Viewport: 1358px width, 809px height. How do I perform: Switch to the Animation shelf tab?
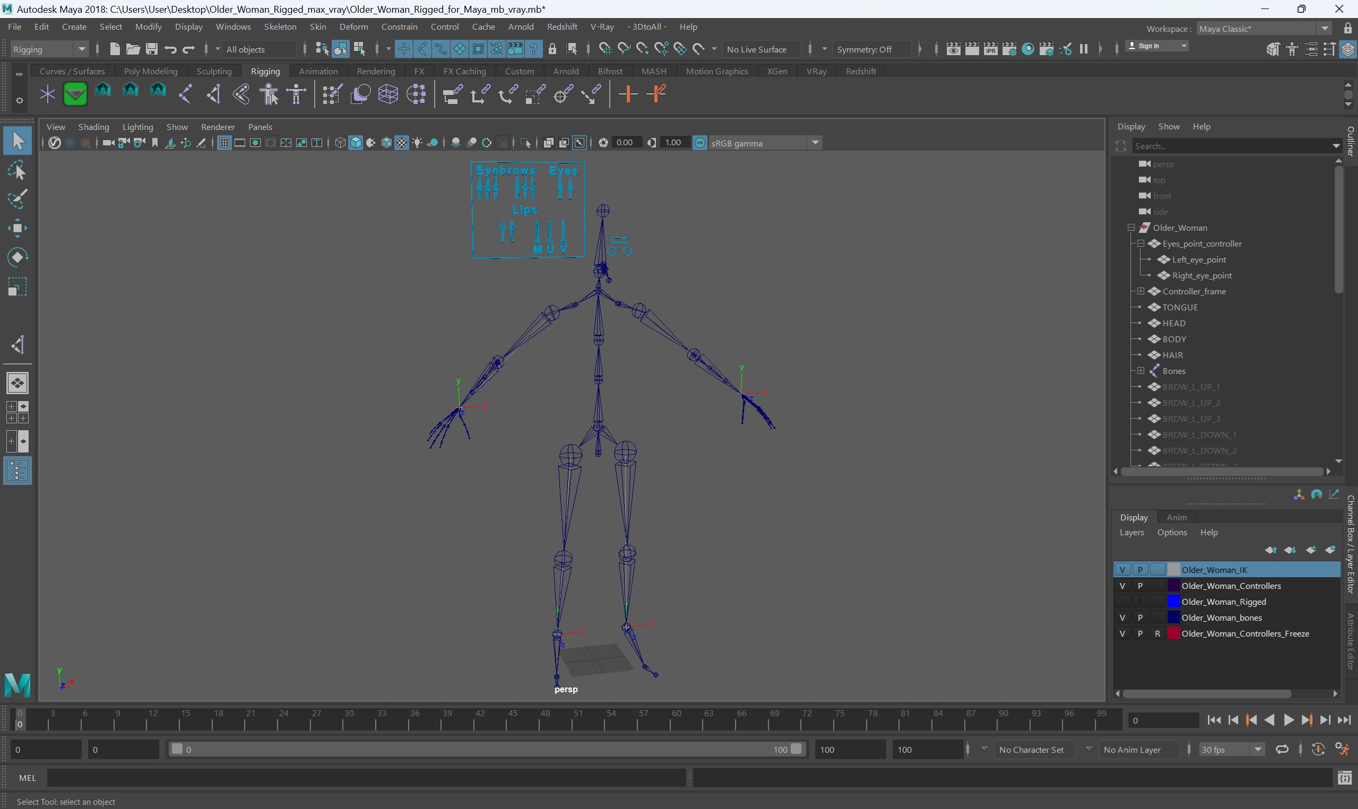click(318, 72)
